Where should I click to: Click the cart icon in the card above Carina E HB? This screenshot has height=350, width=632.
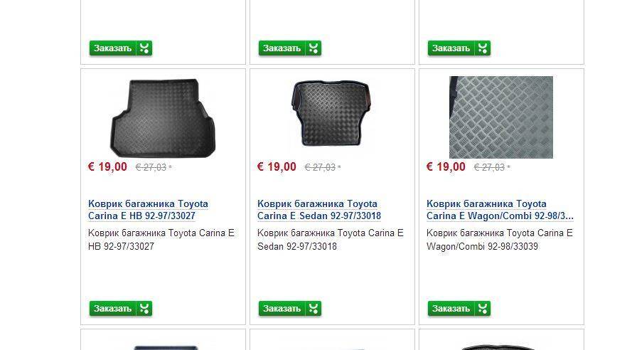pyautogui.click(x=145, y=48)
